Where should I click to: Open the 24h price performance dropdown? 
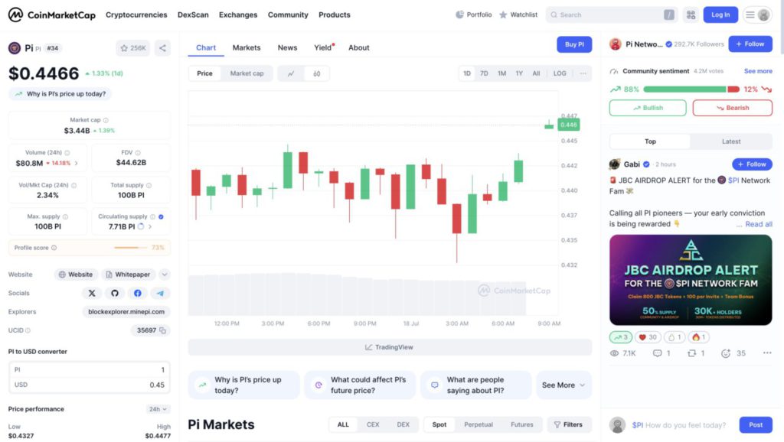coord(158,409)
